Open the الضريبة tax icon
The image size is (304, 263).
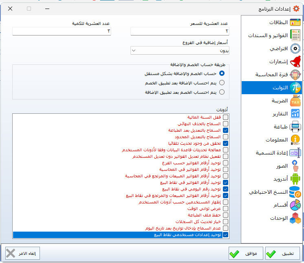click(x=295, y=101)
